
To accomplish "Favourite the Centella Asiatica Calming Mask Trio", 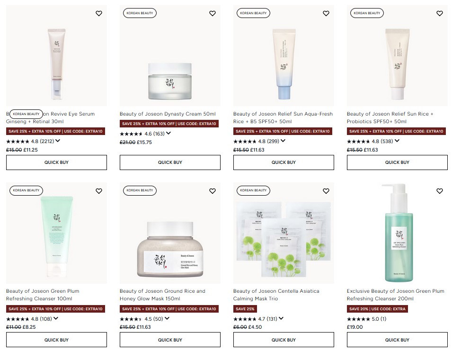I will point(326,191).
